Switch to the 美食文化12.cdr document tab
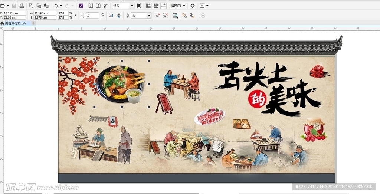The width and height of the screenshot is (380, 194). coord(15,23)
